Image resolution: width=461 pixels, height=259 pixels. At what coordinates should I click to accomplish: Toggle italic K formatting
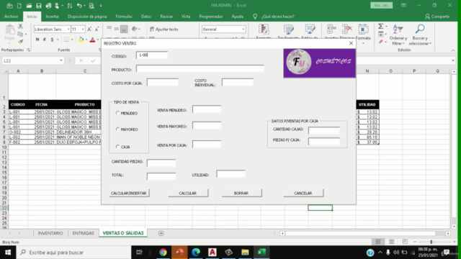(45, 40)
